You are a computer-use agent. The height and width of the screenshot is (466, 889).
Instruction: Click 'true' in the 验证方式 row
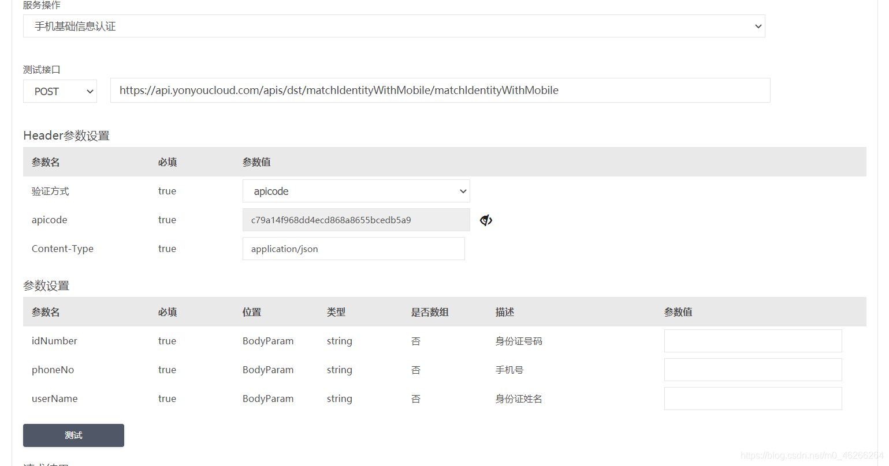click(167, 191)
